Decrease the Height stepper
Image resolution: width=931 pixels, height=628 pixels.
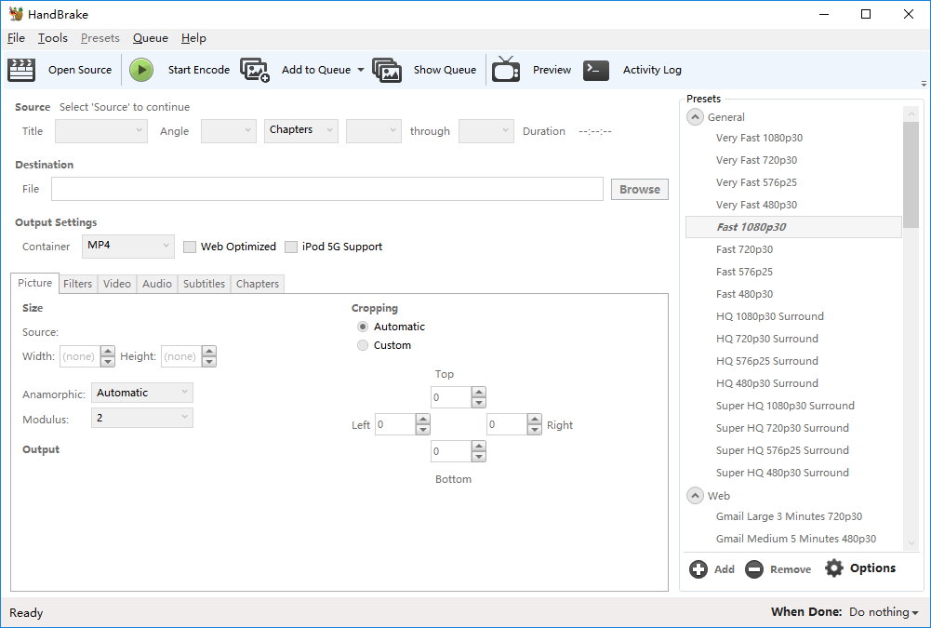click(x=209, y=362)
